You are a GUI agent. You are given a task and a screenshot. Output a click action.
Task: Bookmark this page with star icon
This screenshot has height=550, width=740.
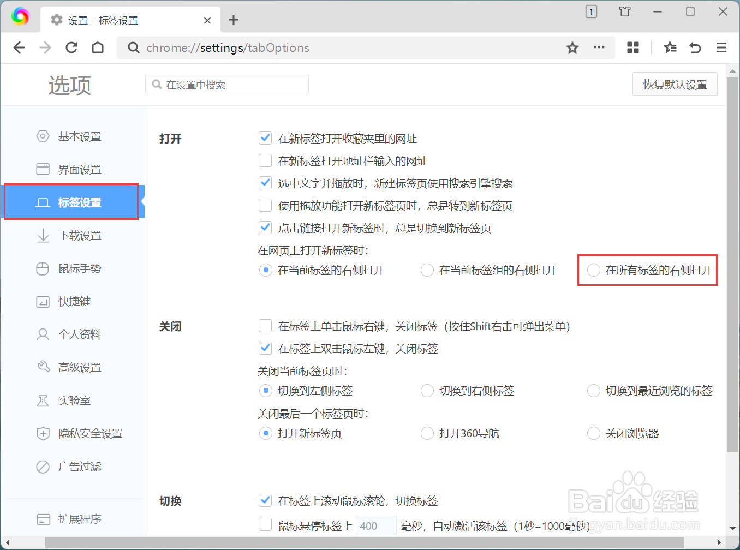tap(572, 48)
